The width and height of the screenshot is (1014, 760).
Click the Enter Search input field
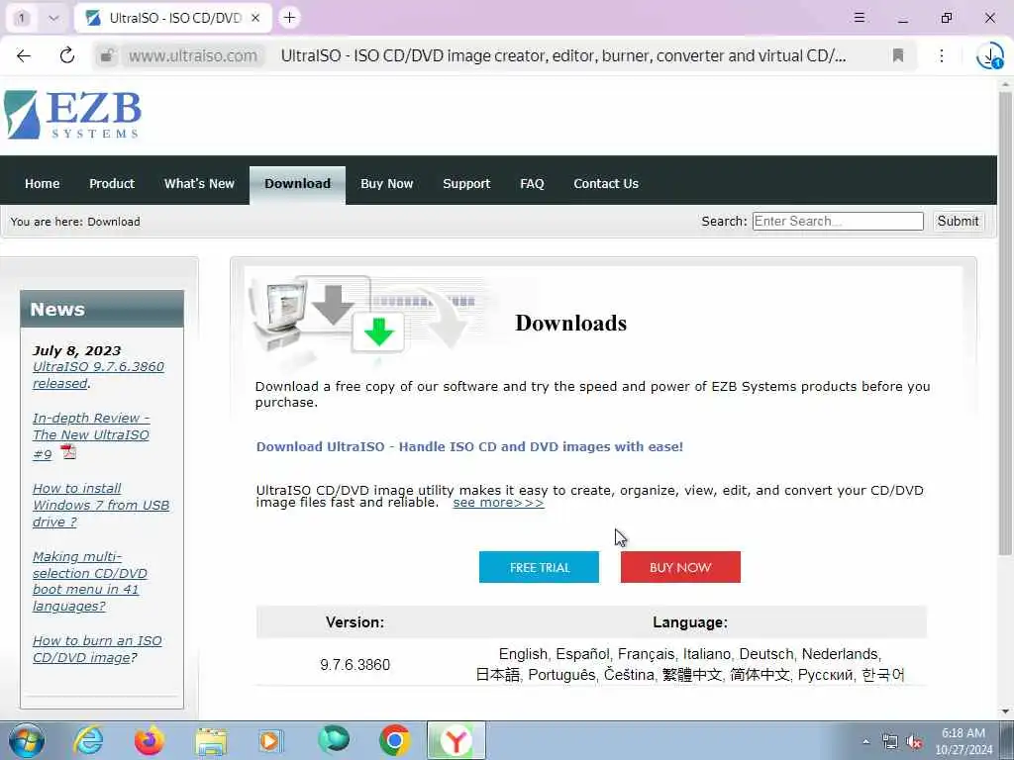[x=838, y=221]
